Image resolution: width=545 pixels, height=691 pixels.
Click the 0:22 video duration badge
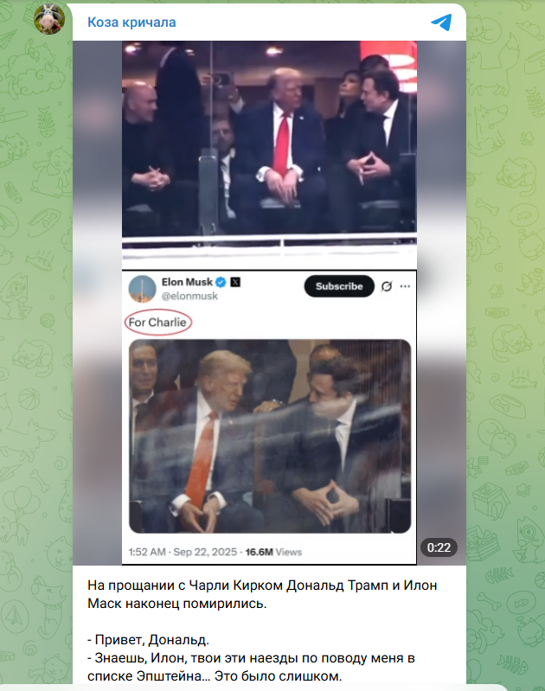[439, 547]
